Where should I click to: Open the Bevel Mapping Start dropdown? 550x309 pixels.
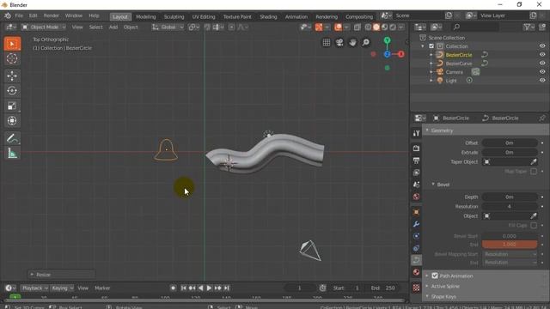tap(510, 254)
